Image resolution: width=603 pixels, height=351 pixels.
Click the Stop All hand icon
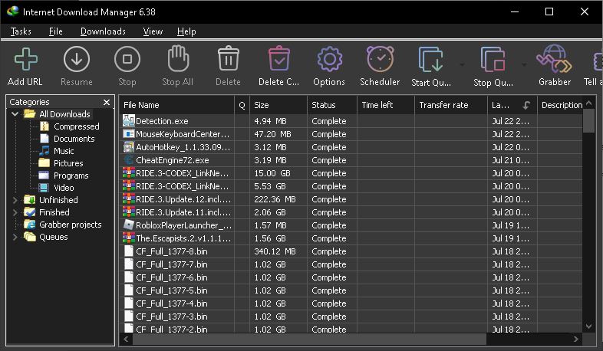pos(177,60)
